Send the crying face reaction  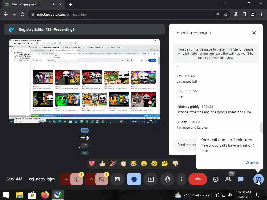coord(154,164)
